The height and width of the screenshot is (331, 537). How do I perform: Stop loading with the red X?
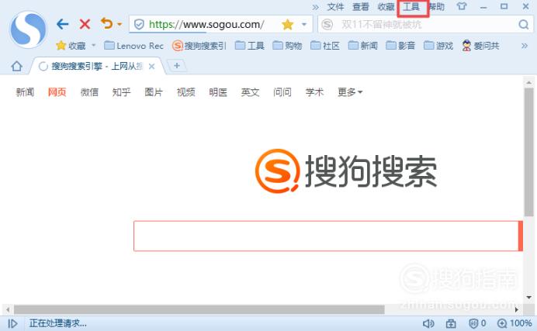(x=85, y=24)
